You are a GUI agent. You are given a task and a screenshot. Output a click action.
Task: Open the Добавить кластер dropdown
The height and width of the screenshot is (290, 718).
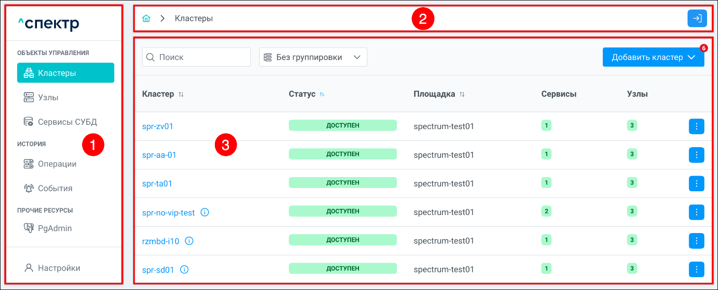pyautogui.click(x=653, y=57)
